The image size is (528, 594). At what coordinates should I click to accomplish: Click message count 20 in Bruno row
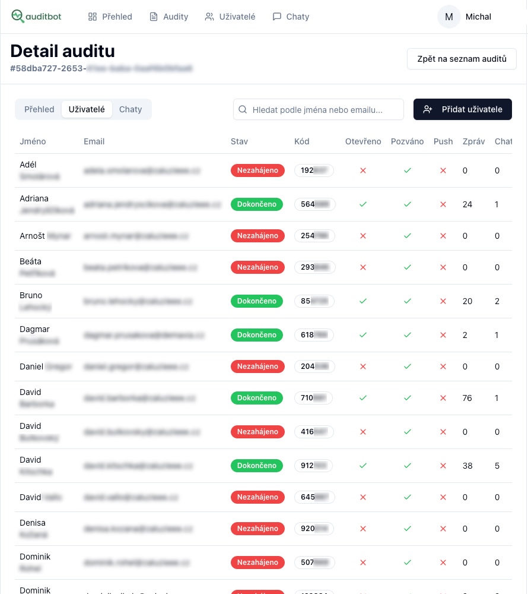tap(467, 301)
